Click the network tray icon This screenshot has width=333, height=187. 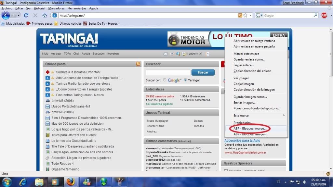point(298,182)
